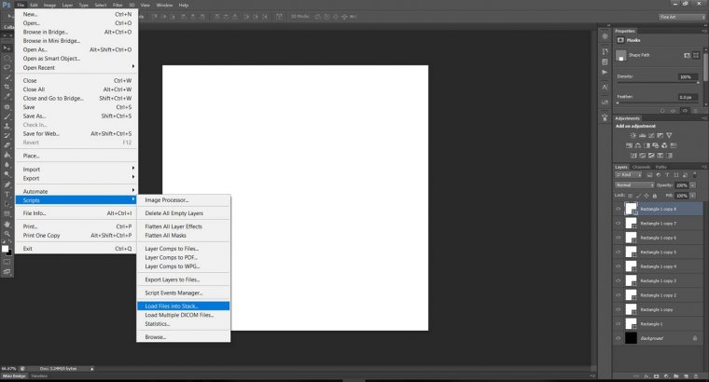This screenshot has height=382, width=709.
Task: Hide the Rectangle 1 copy 7 layer
Action: click(x=619, y=224)
